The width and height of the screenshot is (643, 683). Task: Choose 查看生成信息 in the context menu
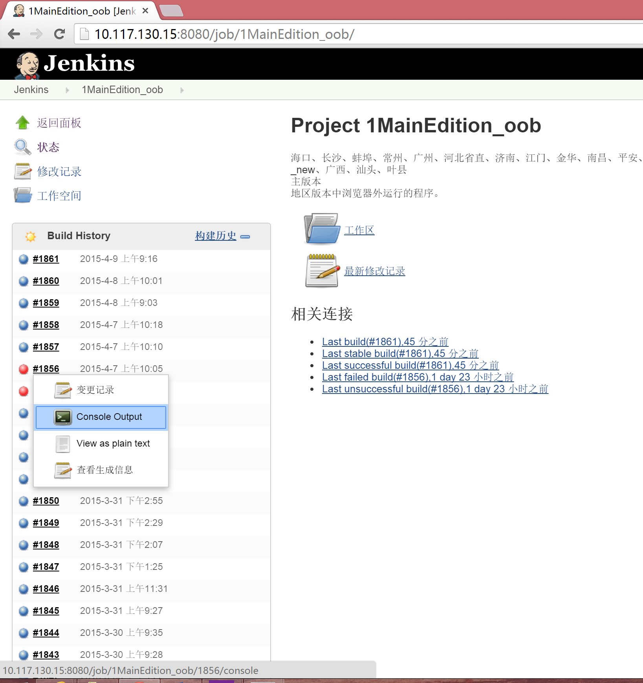101,470
